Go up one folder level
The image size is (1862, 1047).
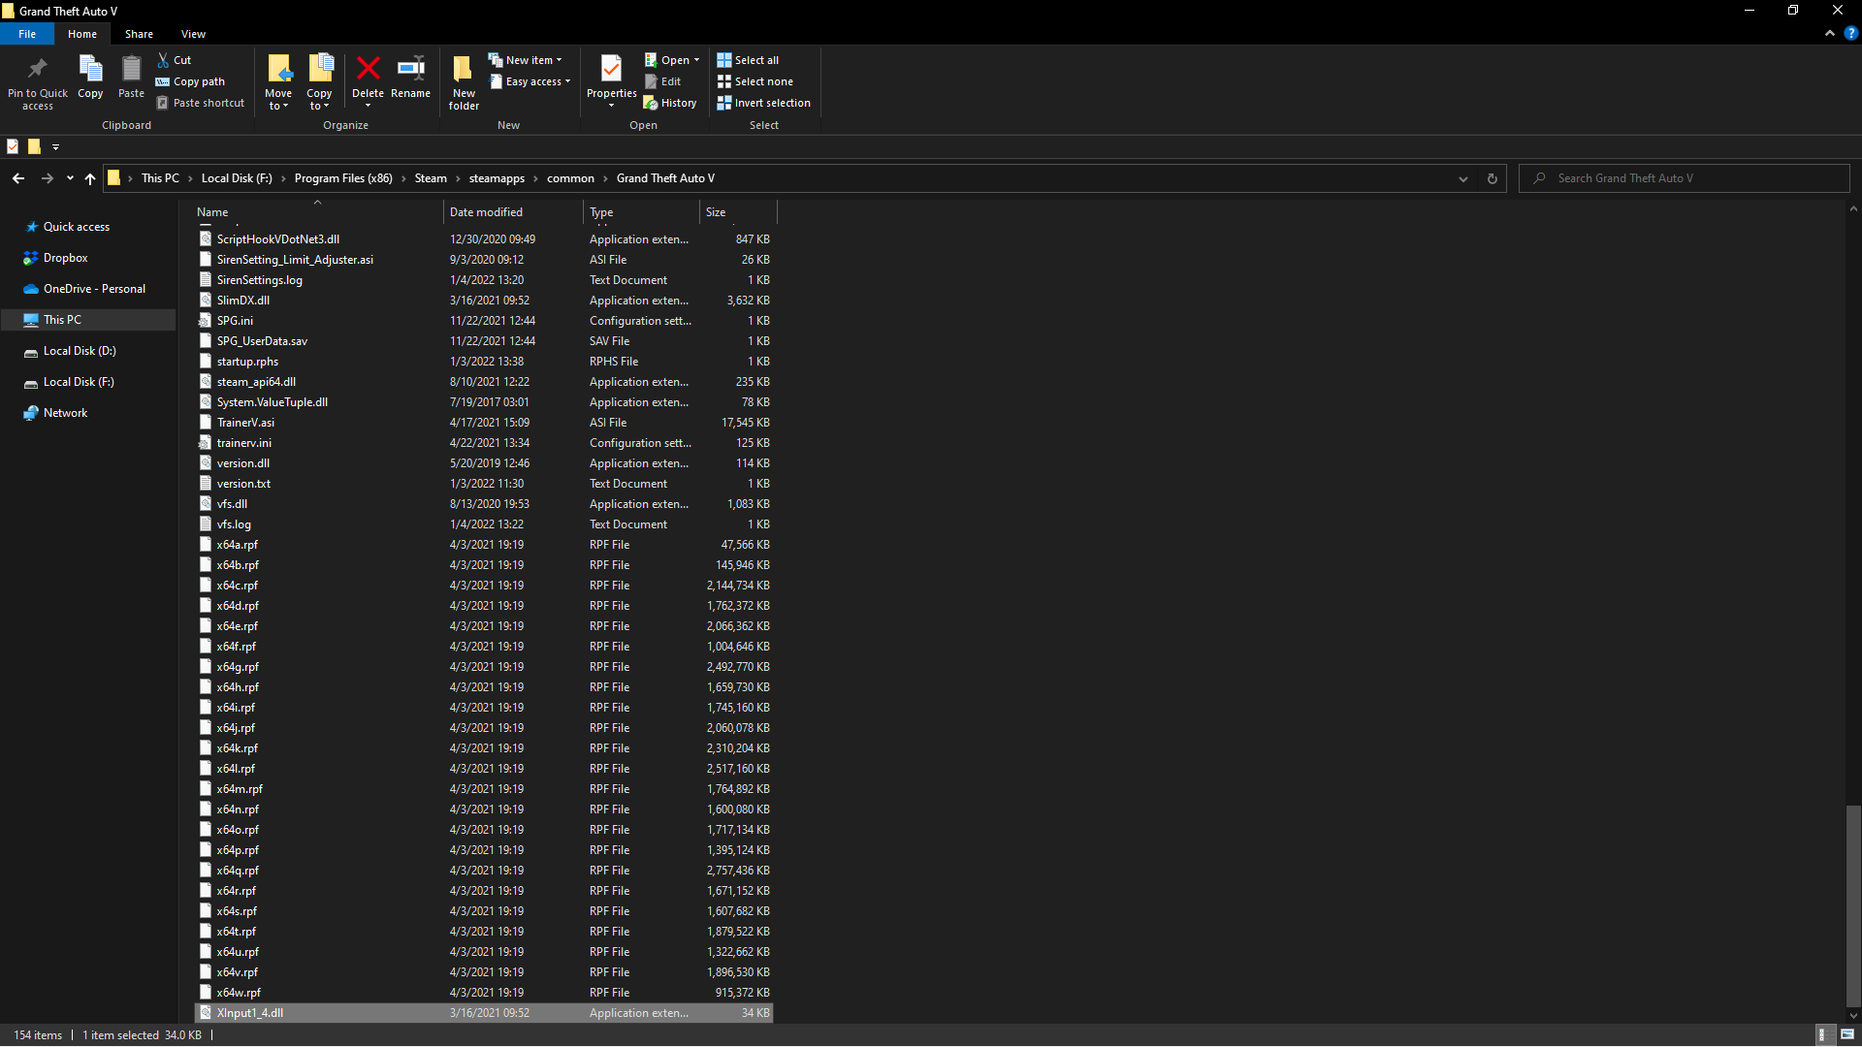(90, 178)
